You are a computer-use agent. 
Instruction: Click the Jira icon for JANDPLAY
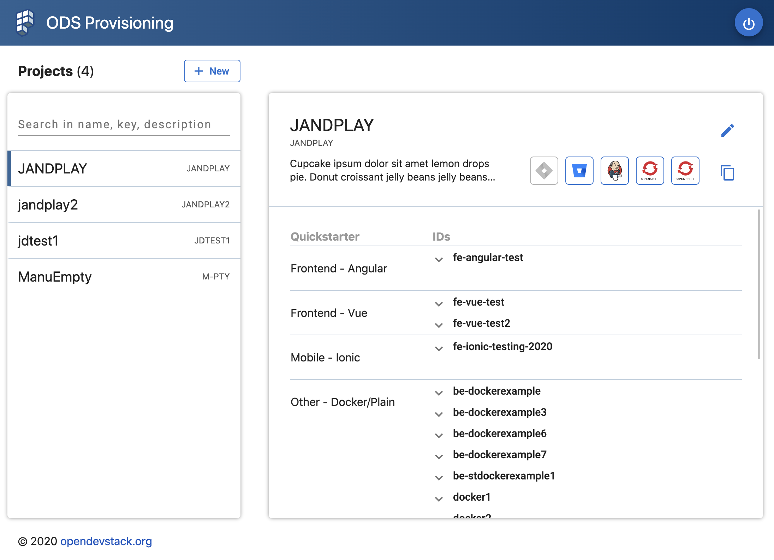pos(544,171)
